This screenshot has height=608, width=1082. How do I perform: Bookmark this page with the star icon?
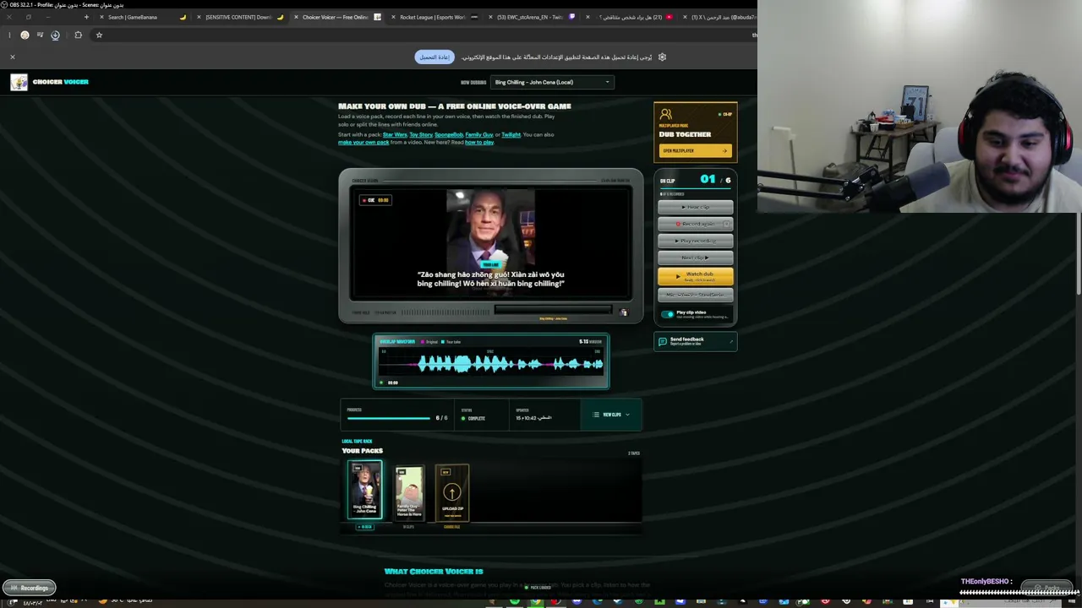[x=99, y=35]
